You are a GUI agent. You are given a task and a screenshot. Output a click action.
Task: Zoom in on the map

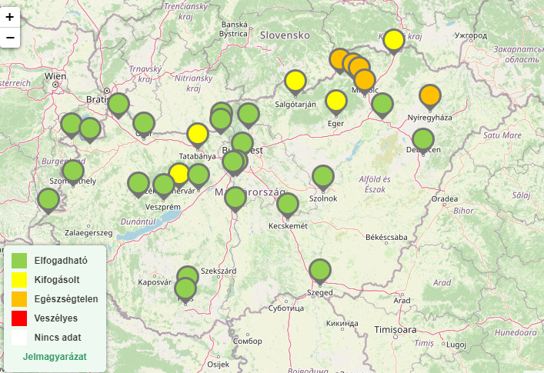9,17
